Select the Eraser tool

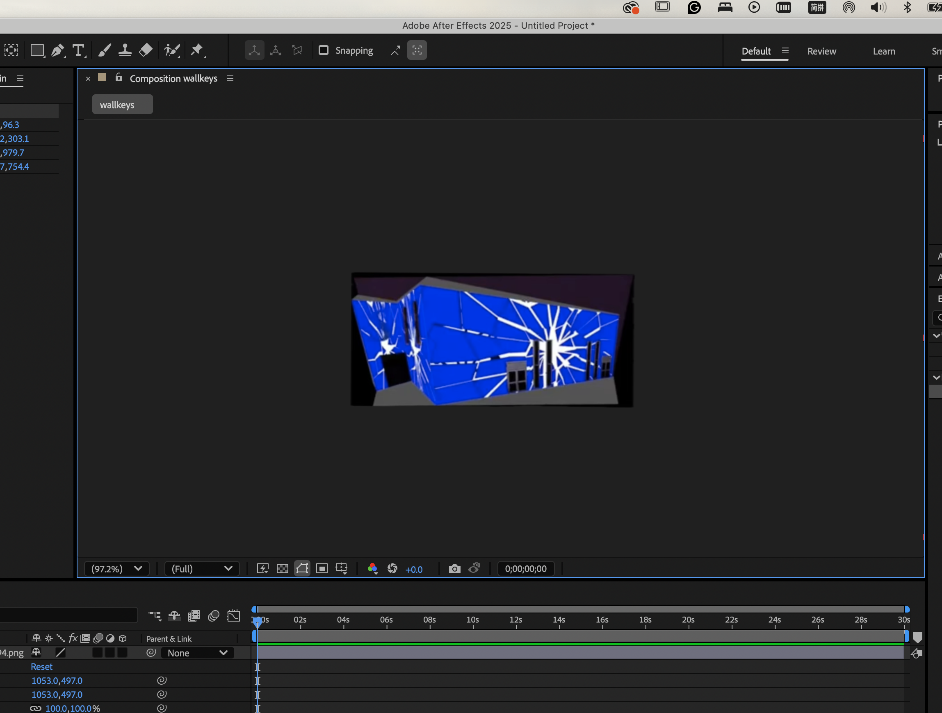[x=146, y=51]
